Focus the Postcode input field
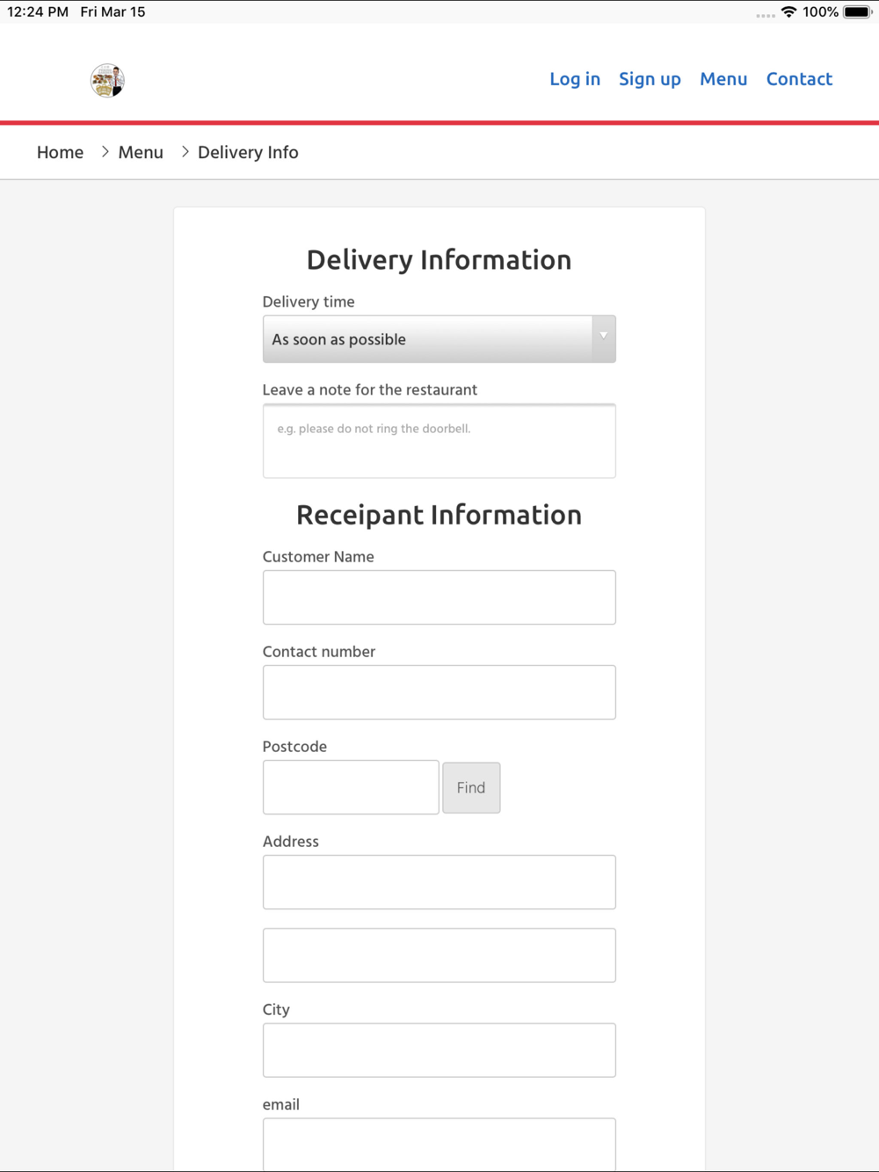879x1172 pixels. pyautogui.click(x=351, y=787)
